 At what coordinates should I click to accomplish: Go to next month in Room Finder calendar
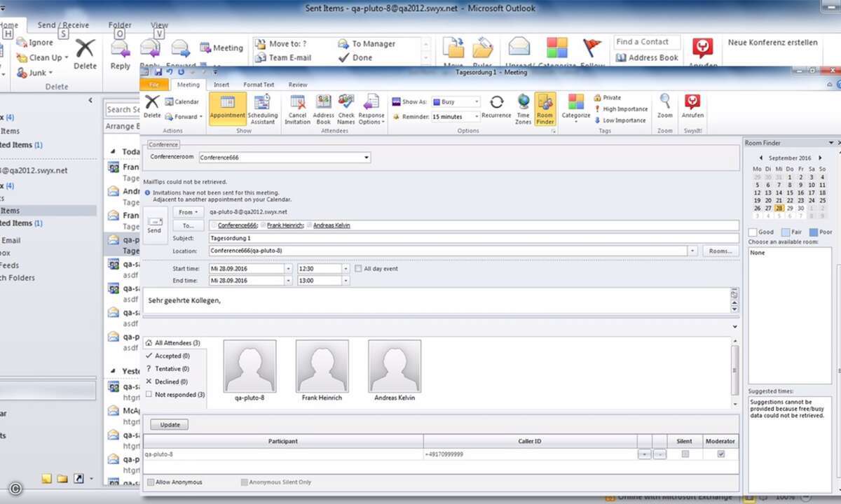[x=821, y=158]
